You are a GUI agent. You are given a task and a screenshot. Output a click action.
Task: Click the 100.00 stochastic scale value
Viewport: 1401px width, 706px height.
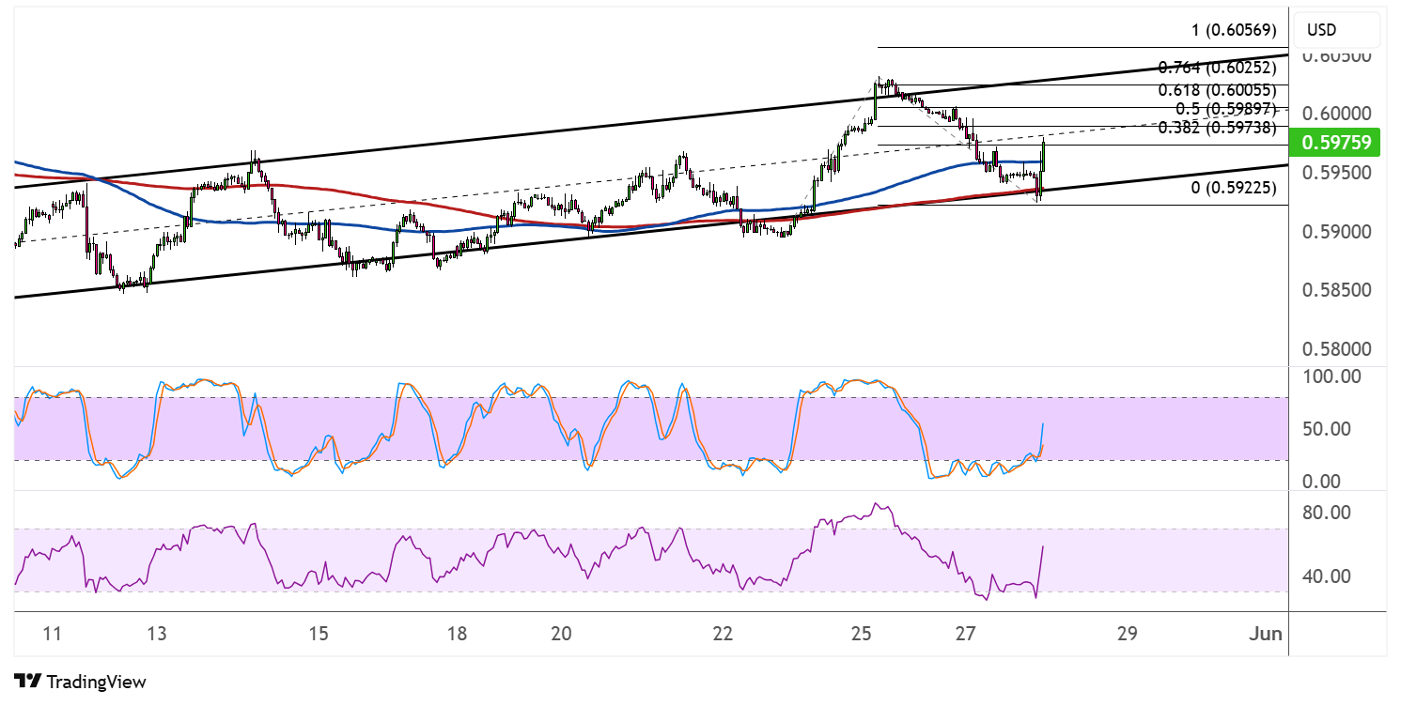pos(1330,376)
